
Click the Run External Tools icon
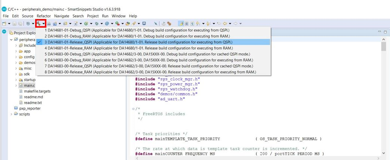click(117, 24)
